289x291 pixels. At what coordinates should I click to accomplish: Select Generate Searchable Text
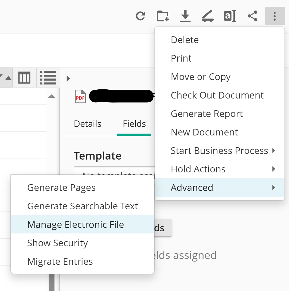[x=83, y=206]
